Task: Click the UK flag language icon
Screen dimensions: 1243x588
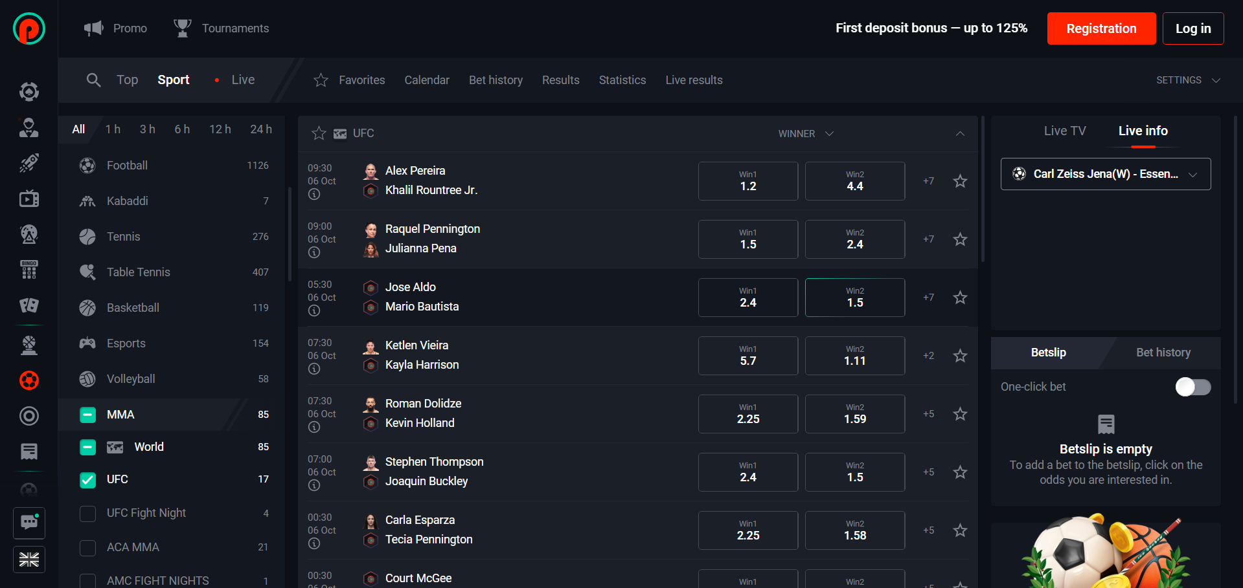Action: pos(29,560)
